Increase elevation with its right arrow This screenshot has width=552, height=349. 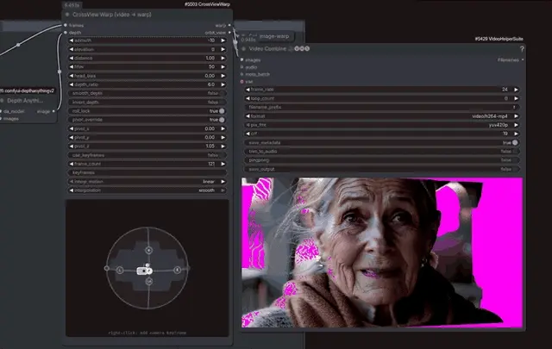click(x=223, y=49)
